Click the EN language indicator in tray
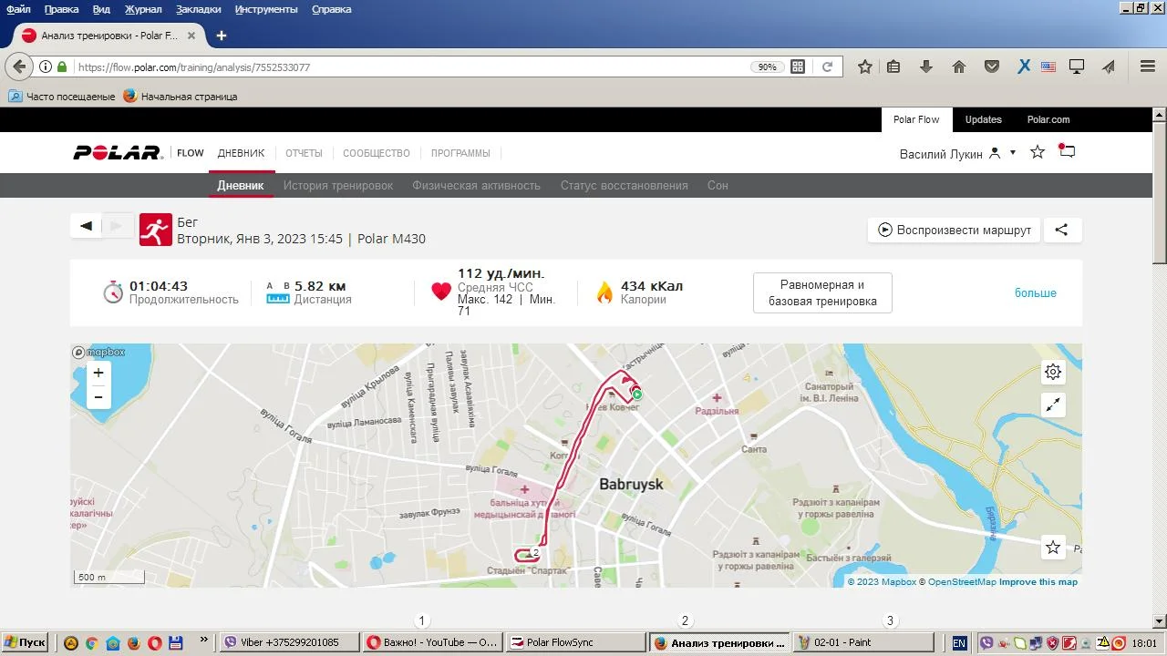The height and width of the screenshot is (656, 1167). [x=959, y=642]
